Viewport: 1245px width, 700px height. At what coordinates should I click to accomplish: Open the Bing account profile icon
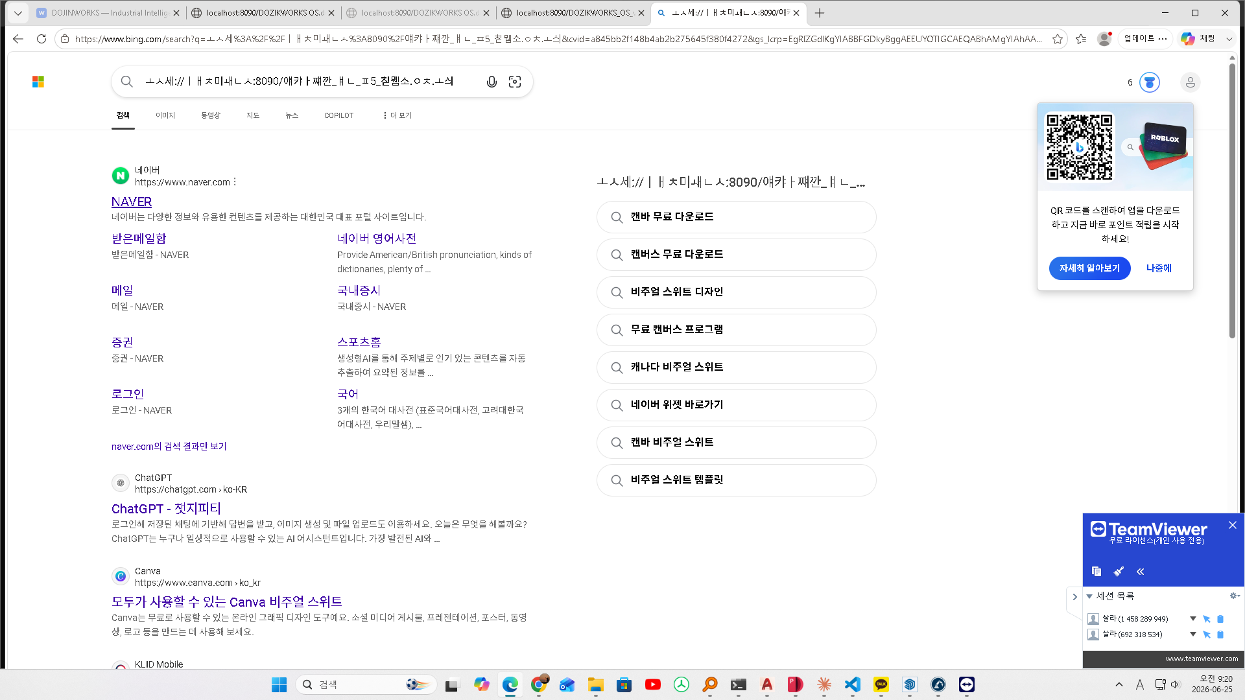tap(1191, 82)
